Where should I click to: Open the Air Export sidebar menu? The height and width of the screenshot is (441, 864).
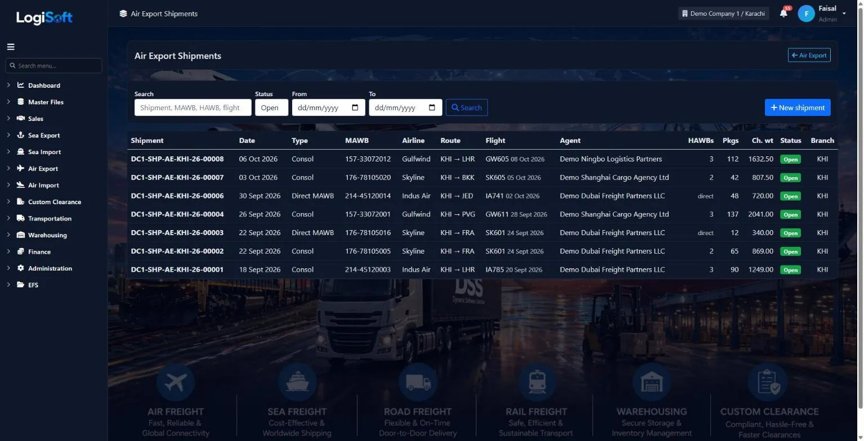43,169
